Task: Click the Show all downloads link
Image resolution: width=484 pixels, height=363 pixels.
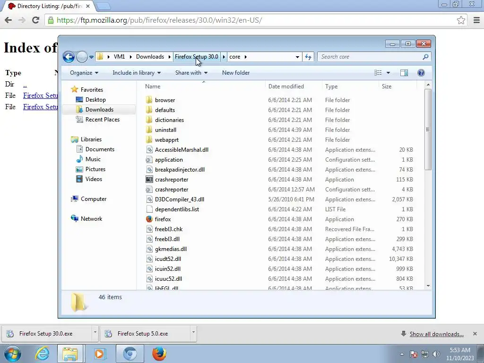Action: point(436,334)
